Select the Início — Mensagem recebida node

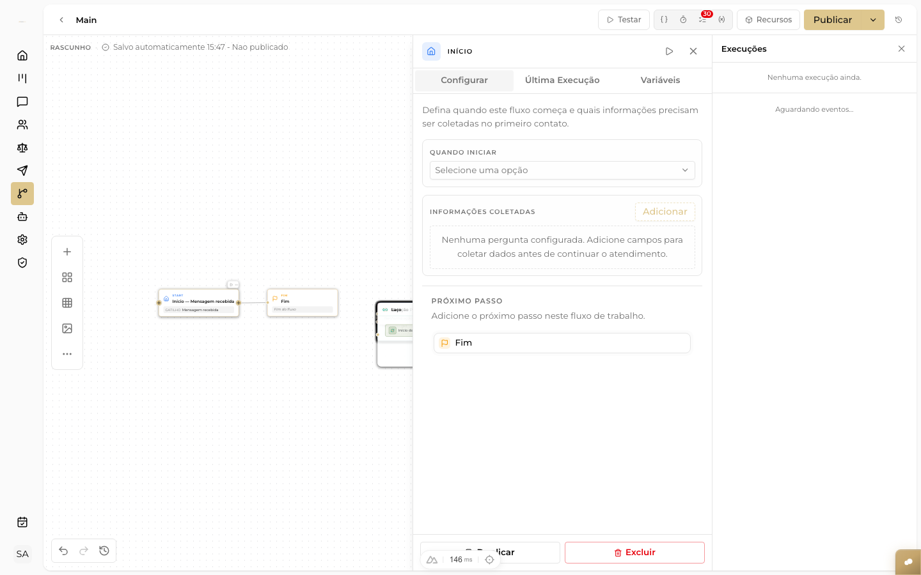[x=199, y=303]
